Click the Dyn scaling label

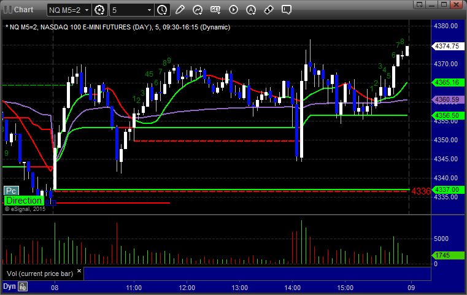tap(9, 286)
